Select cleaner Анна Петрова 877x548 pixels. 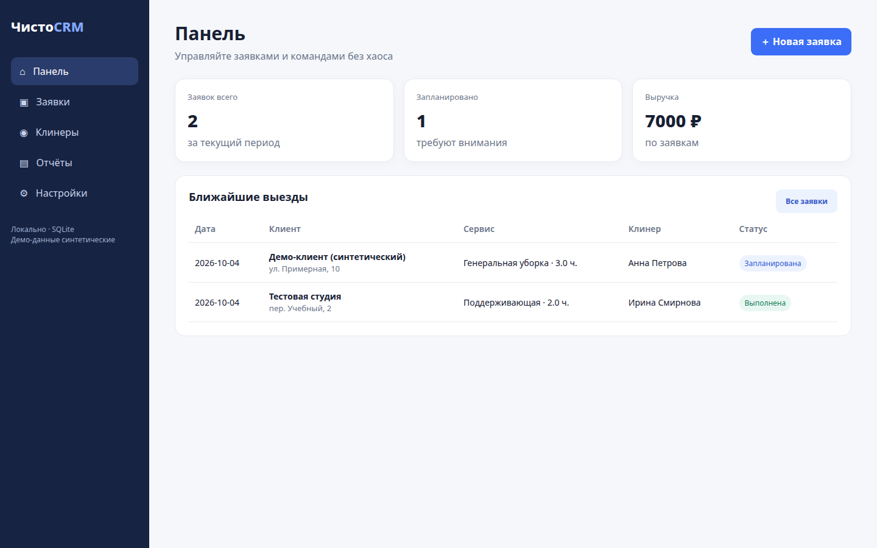click(x=658, y=263)
